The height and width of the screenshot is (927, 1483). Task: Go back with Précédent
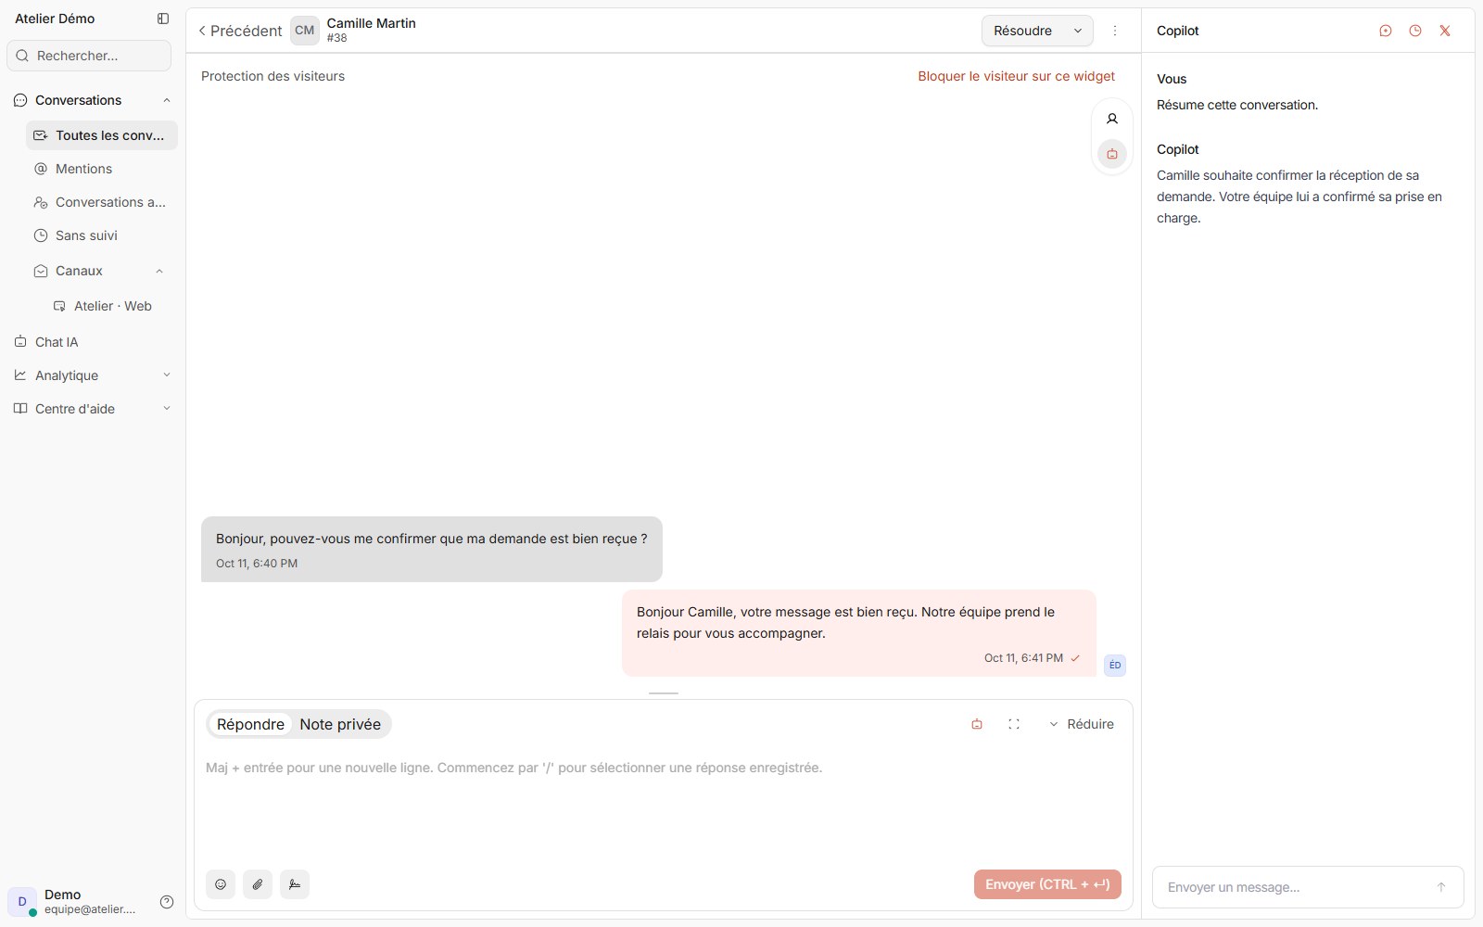tap(240, 31)
